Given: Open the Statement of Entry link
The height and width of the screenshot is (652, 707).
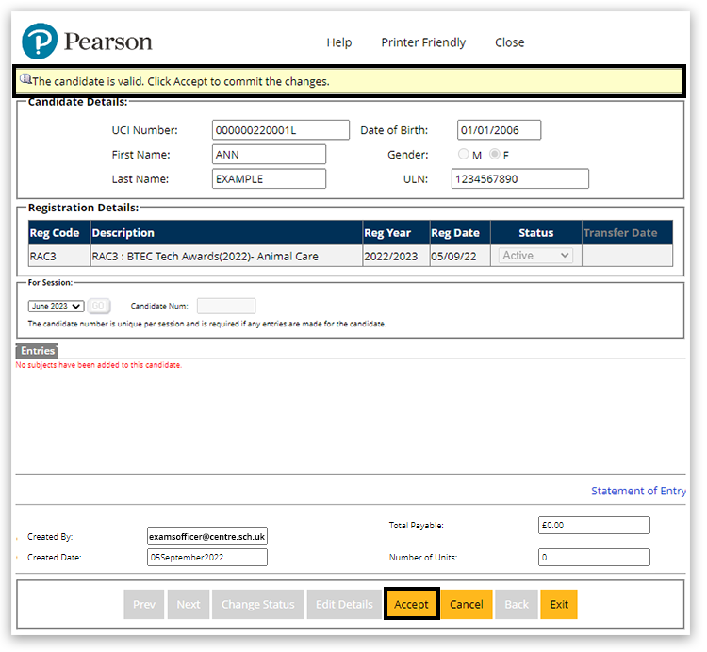Looking at the screenshot, I should tap(638, 491).
